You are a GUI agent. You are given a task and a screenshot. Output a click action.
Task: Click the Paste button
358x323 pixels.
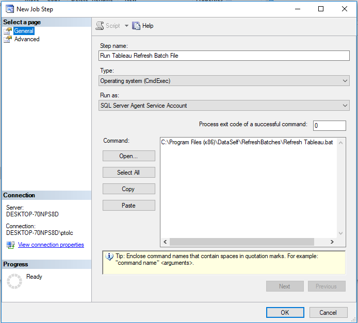(128, 206)
